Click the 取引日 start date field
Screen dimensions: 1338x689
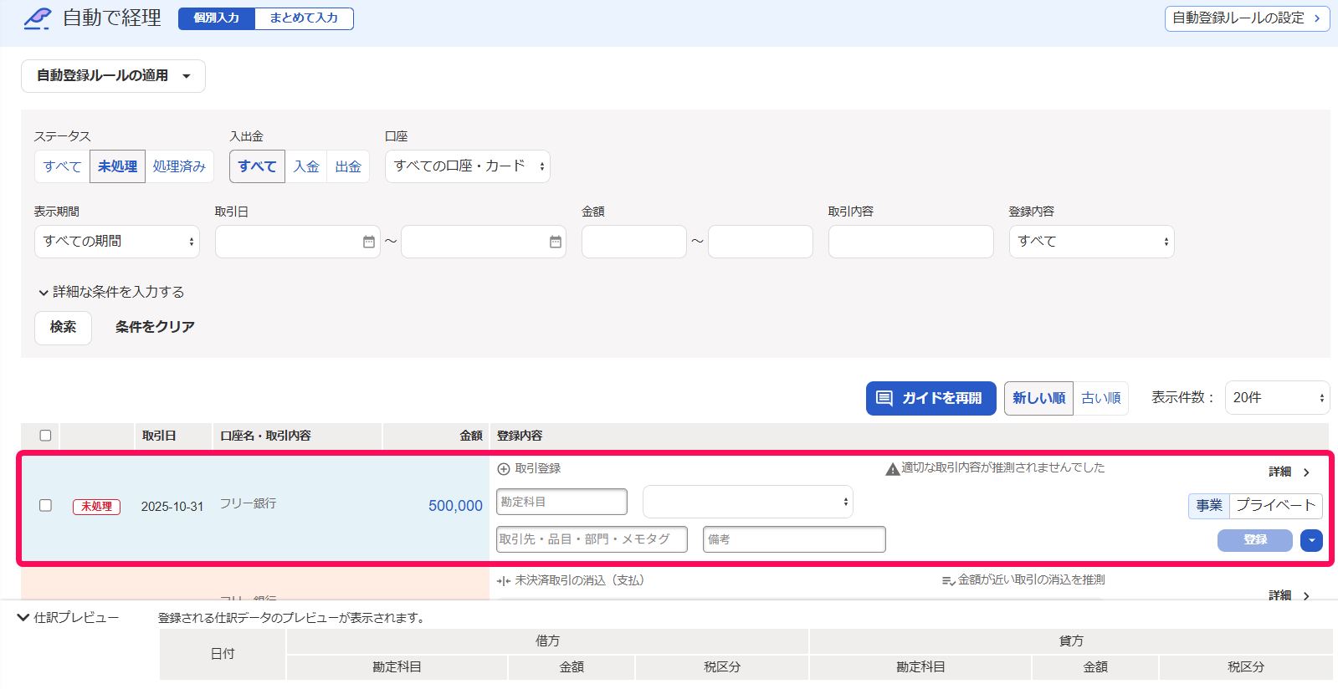click(297, 242)
